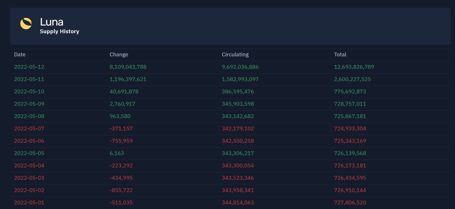Image resolution: width=455 pixels, height=209 pixels.
Task: Select circulating value 1,582,993,097
Action: click(x=240, y=79)
